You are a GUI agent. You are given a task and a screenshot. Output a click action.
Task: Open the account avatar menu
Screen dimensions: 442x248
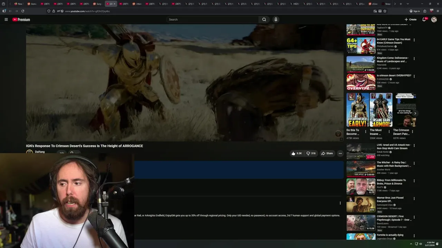[434, 20]
